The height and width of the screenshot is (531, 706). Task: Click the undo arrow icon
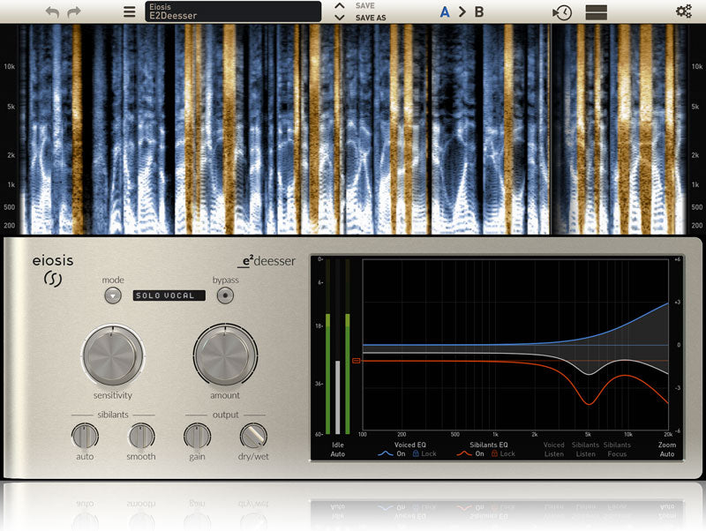point(52,12)
